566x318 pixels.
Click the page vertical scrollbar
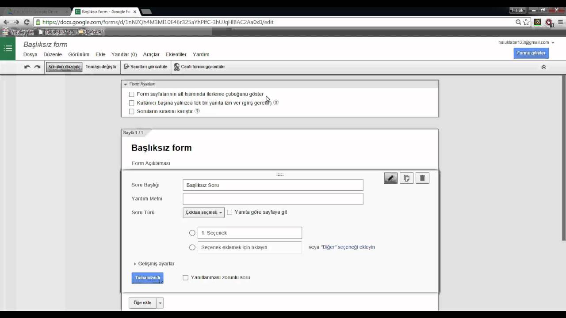563,158
